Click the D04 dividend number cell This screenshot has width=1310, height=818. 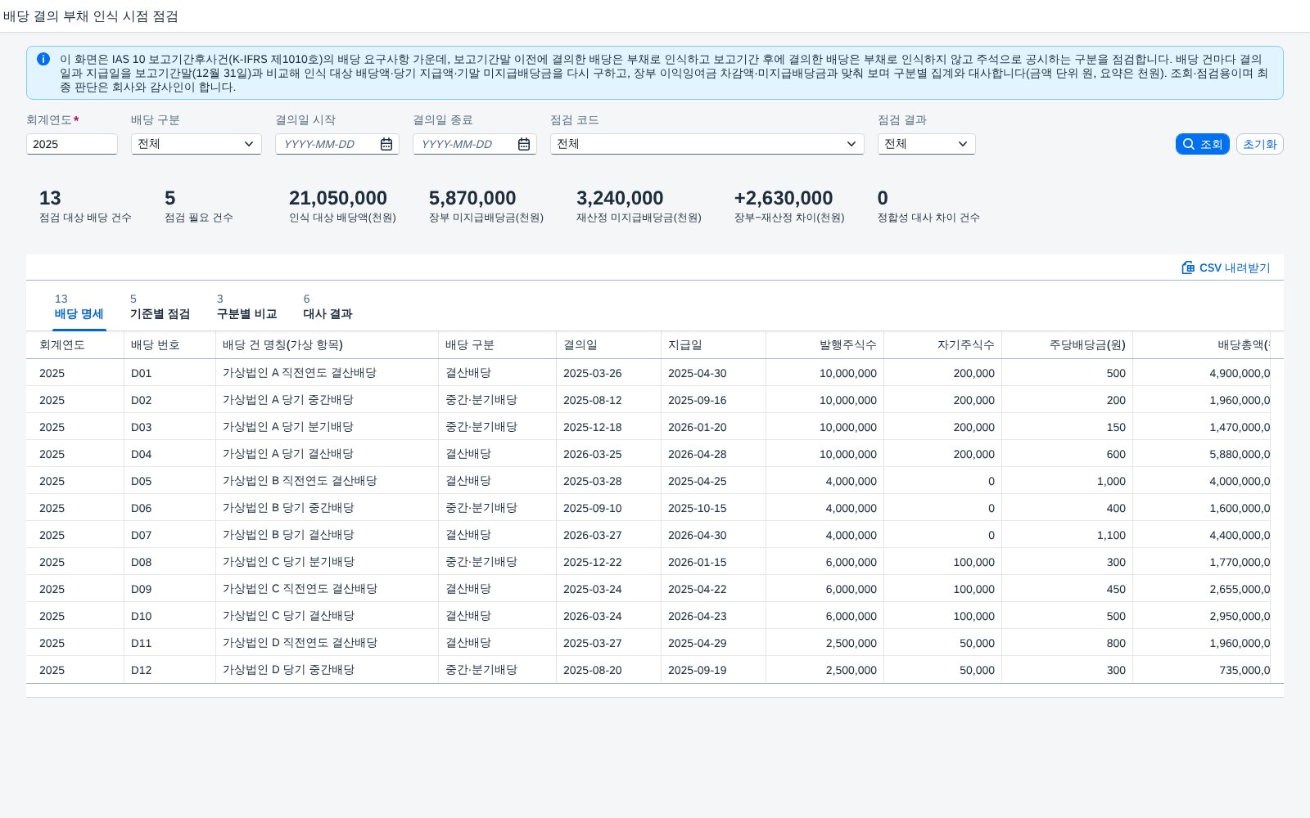click(169, 454)
